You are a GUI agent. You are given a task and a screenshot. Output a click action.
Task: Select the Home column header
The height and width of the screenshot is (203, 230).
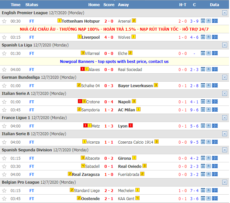[94, 5]
